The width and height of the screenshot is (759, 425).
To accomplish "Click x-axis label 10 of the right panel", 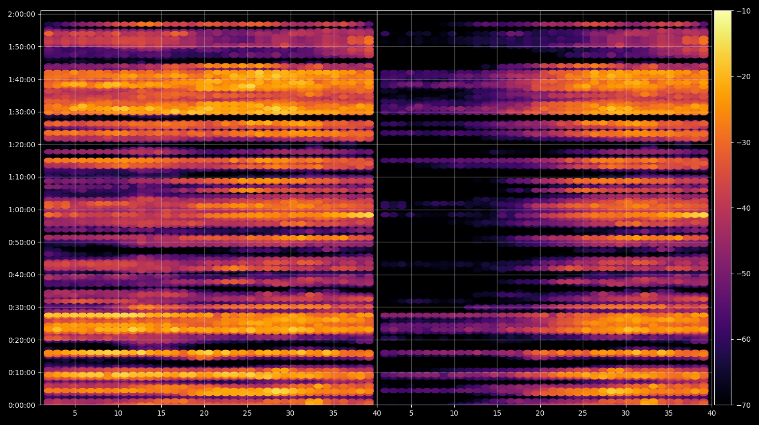I will click(454, 414).
